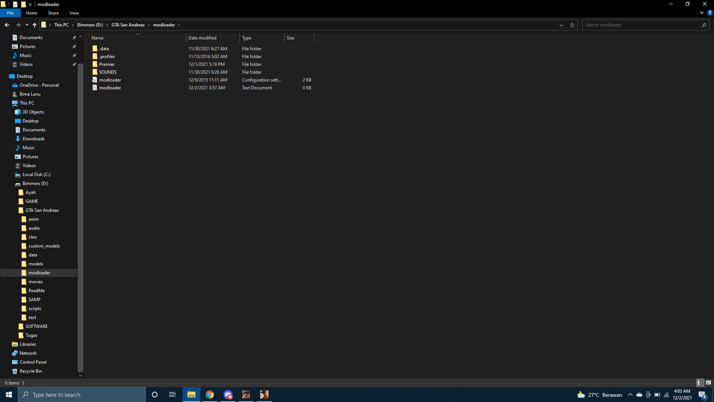Click Bimmers (D:) in the address breadcrumb
This screenshot has height=402, width=714.
coord(90,25)
